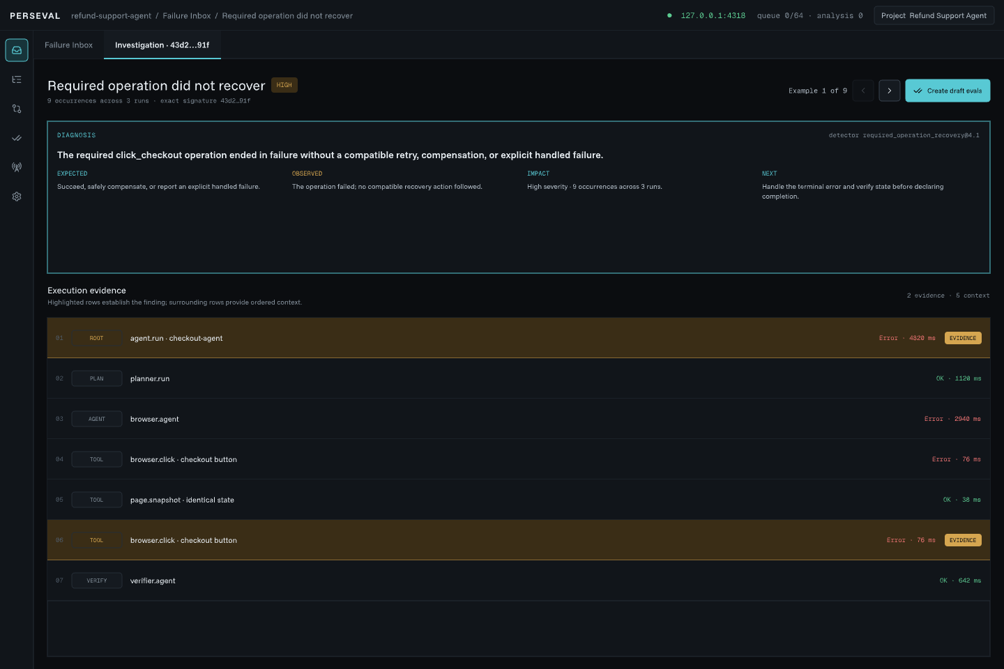Click the refund-support-agent breadcrumb
The height and width of the screenshot is (669, 1004).
111,15
